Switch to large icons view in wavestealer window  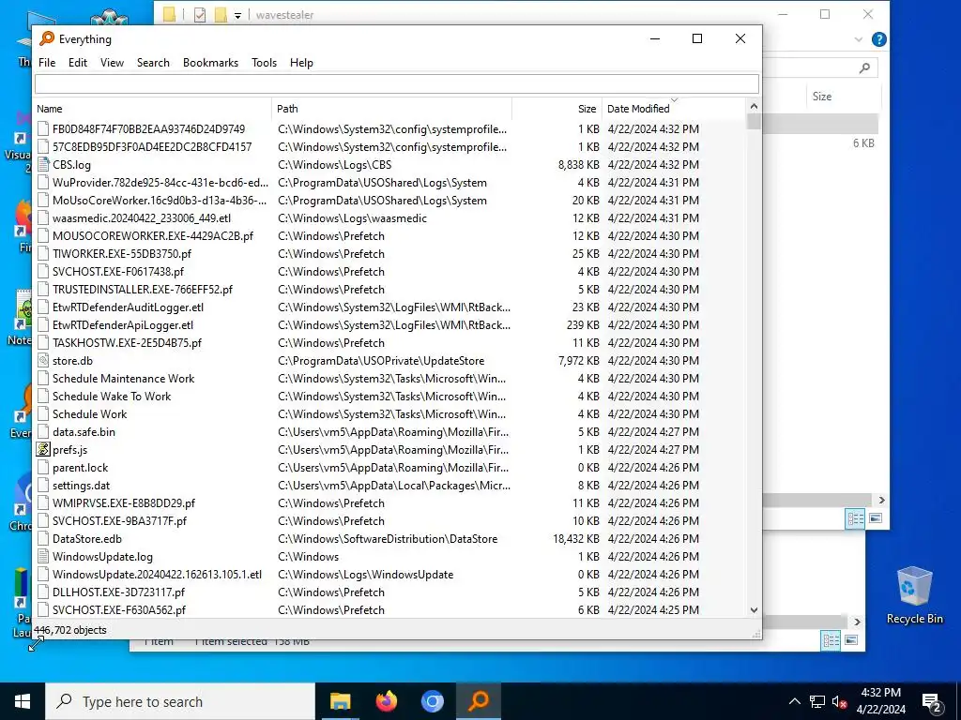coord(876,518)
